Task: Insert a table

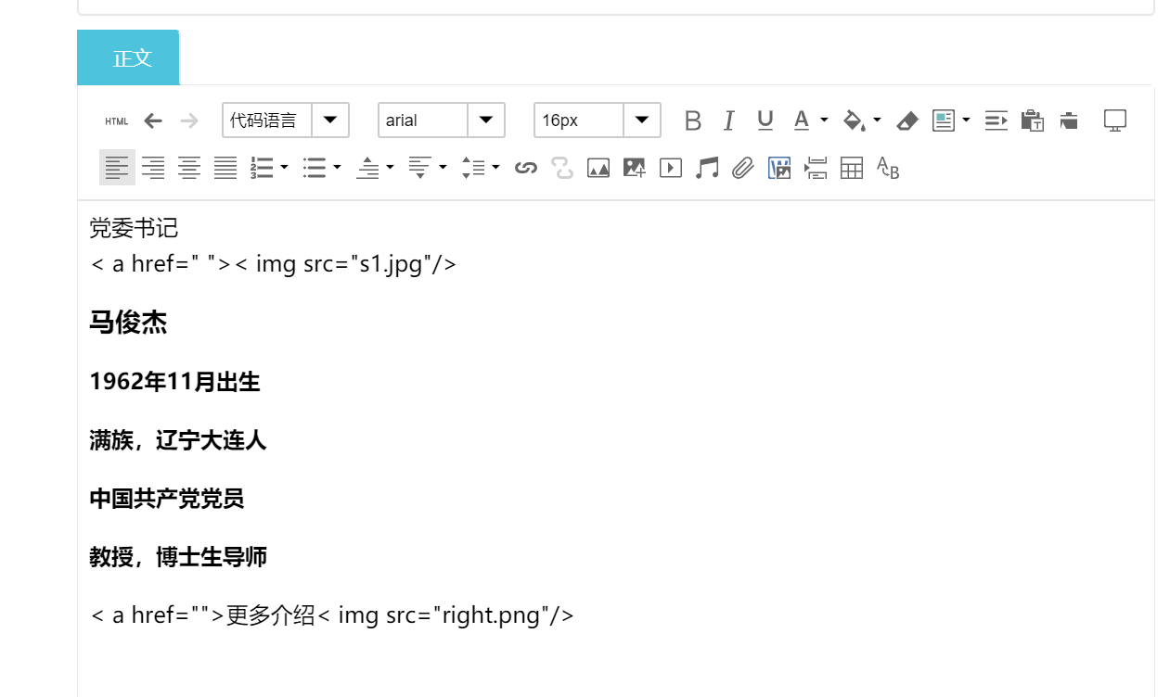Action: pyautogui.click(x=852, y=168)
